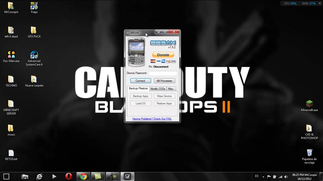Click the payment cards icons strip
The height and width of the screenshot is (181, 323).
(163, 61)
